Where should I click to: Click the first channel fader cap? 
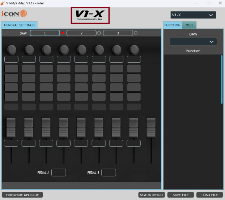11,128
